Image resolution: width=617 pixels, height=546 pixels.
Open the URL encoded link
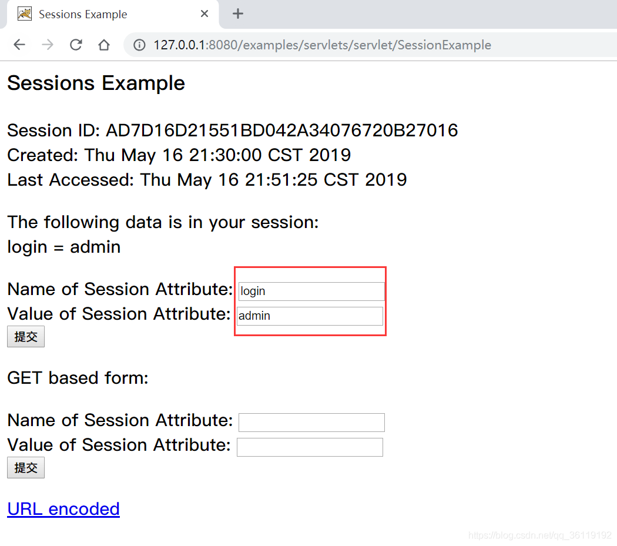pyautogui.click(x=63, y=508)
